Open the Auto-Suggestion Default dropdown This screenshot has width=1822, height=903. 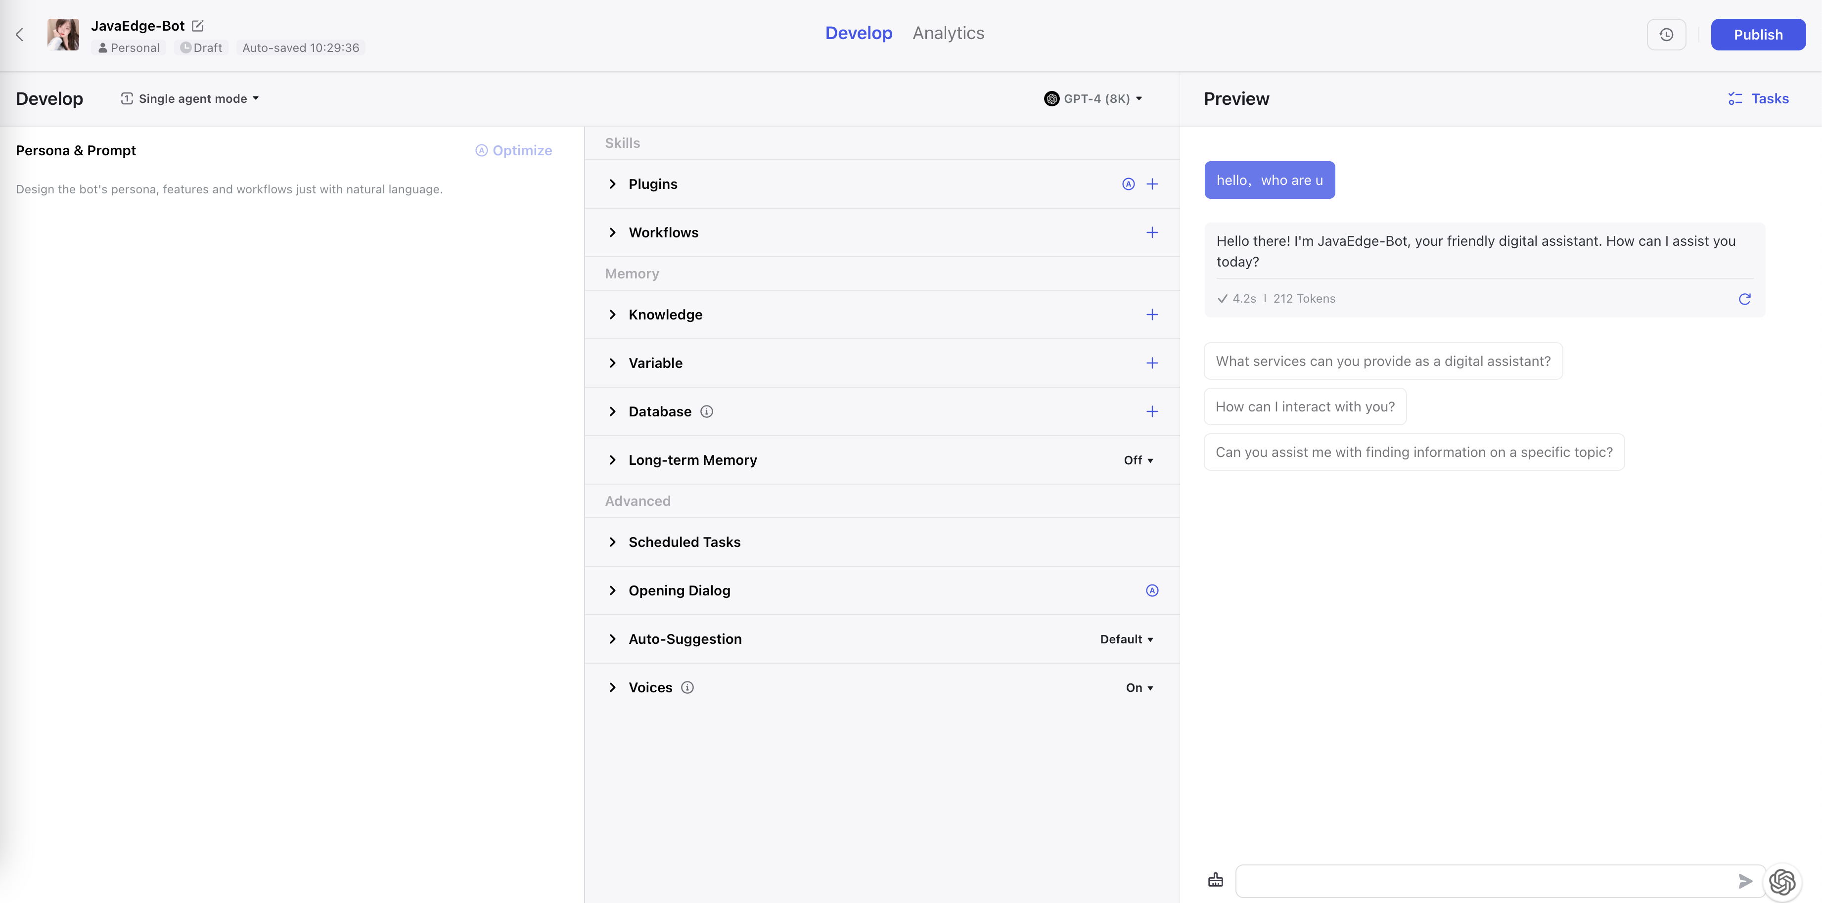1126,639
